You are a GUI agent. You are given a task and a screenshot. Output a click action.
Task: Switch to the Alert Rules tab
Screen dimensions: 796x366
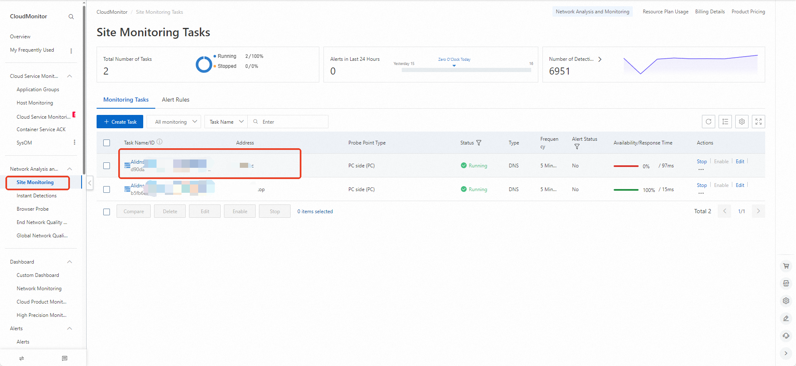(x=175, y=100)
